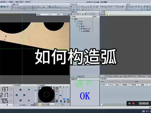Click the plus icon in construct tools
The width and height of the screenshot is (151, 113).
(123, 7)
